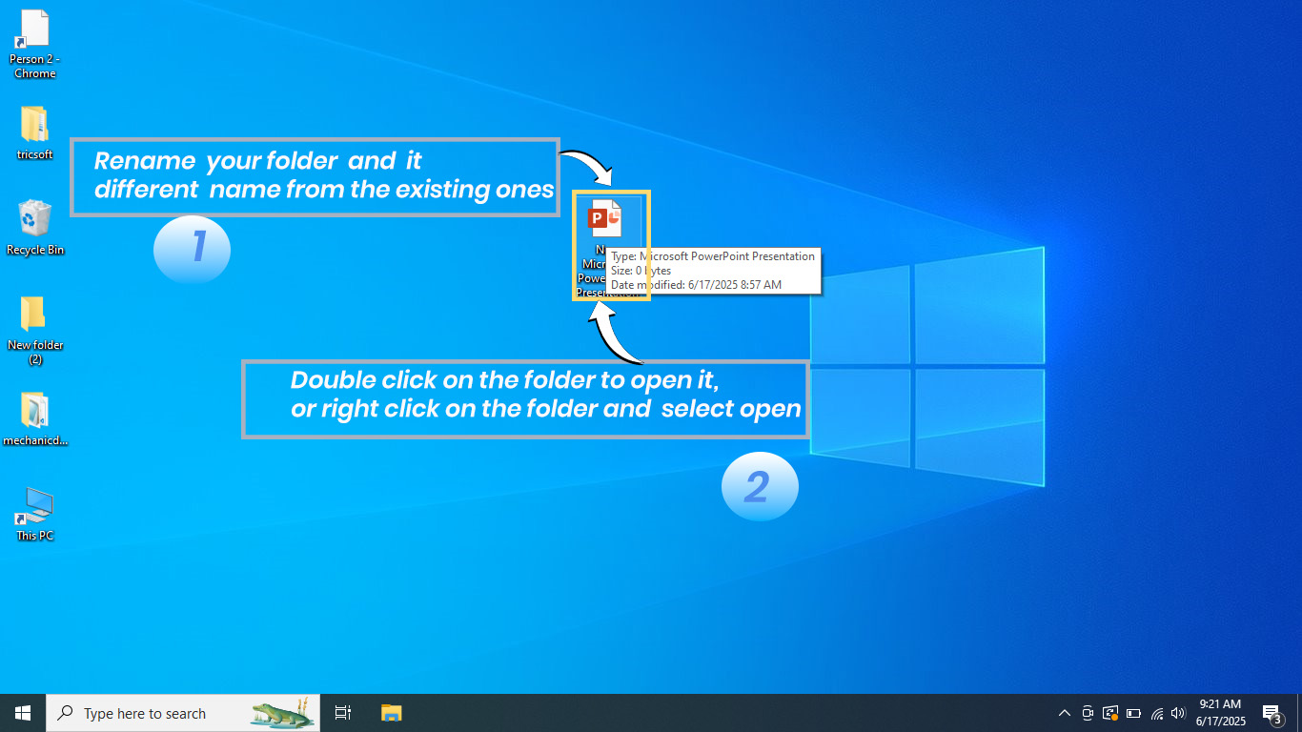
Task: Open the Start menu
Action: pyautogui.click(x=21, y=712)
